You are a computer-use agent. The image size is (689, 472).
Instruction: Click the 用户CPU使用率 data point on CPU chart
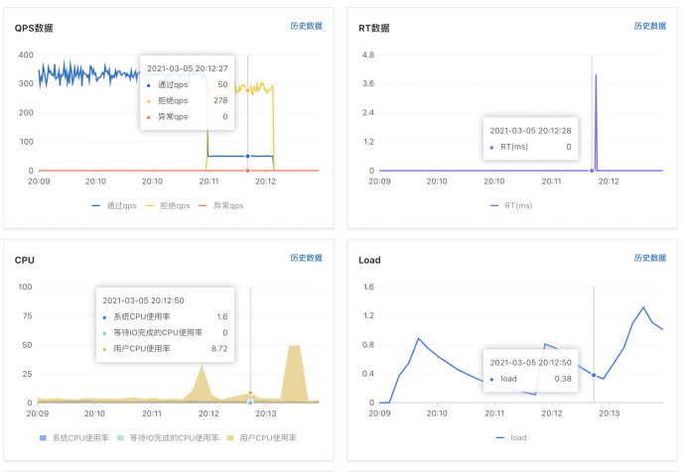250,393
